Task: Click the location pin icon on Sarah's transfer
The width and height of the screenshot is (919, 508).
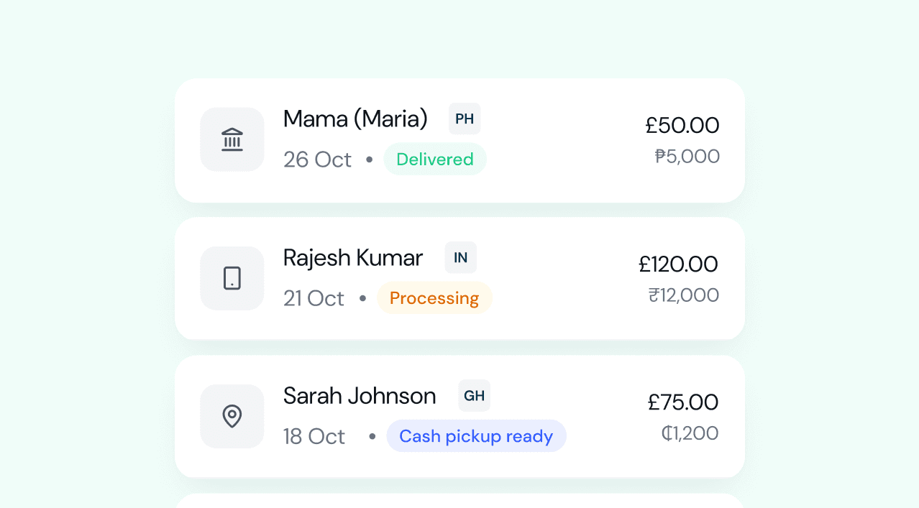Action: 232,416
